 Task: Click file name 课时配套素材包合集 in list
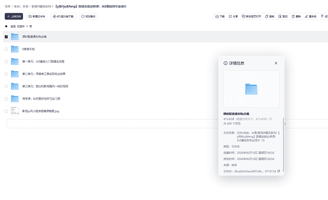coord(35,37)
